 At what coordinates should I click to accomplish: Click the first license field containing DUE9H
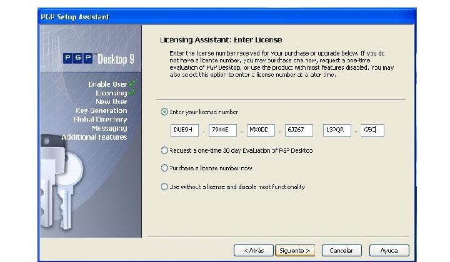tap(184, 130)
